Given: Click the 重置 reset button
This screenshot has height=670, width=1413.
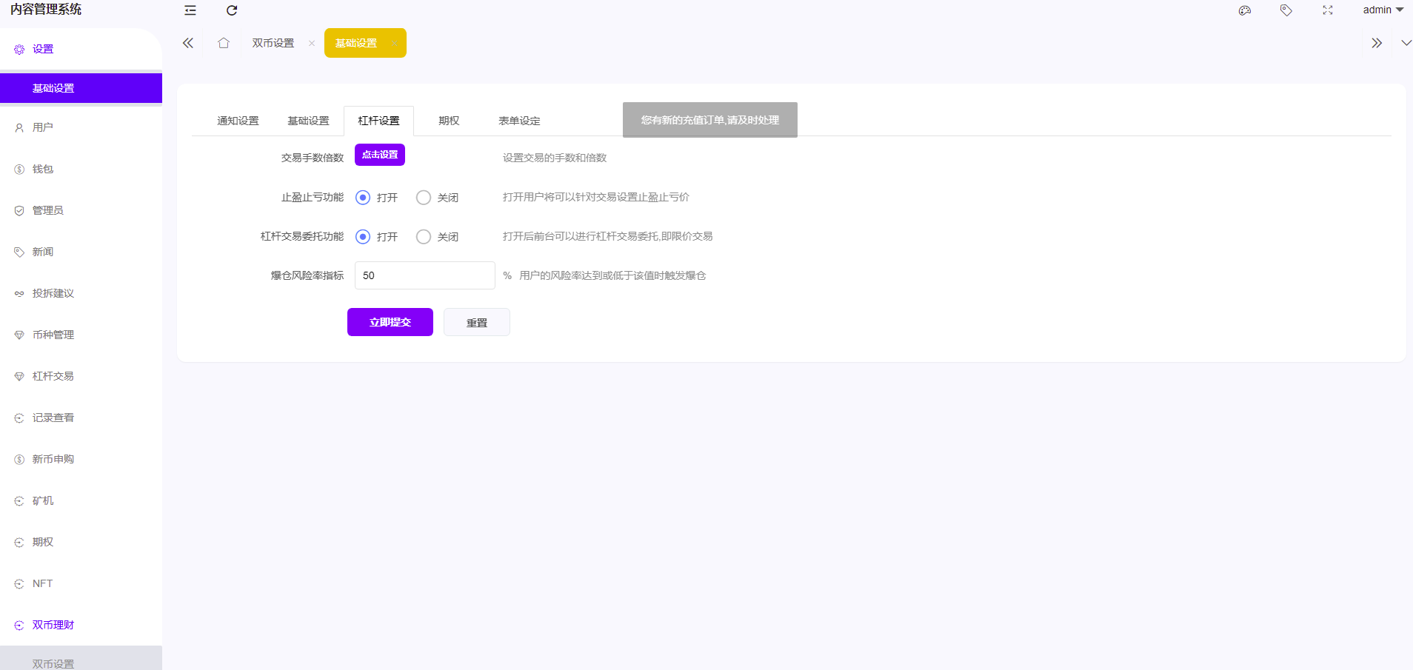Looking at the screenshot, I should tap(477, 322).
